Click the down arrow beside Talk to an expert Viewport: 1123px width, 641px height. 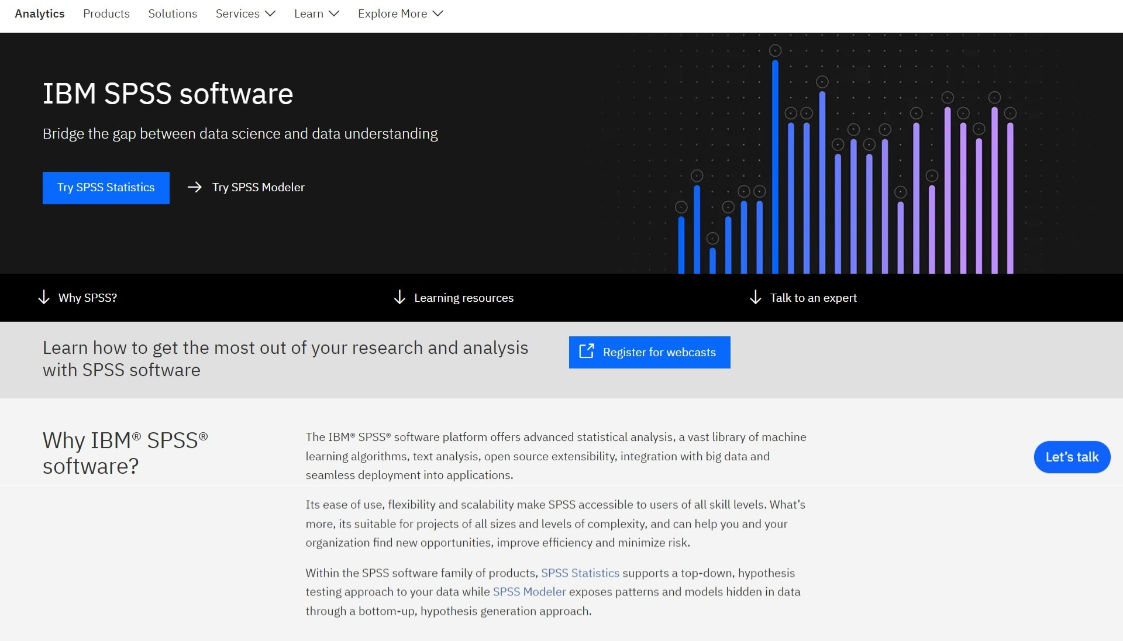coord(755,298)
